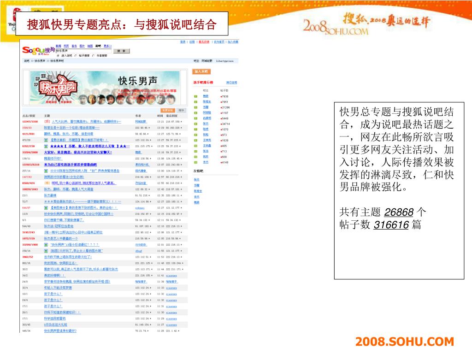472x354 pixels.
Task: Click ranking link beside the 34714 post count
Action: pyautogui.click(x=205, y=124)
